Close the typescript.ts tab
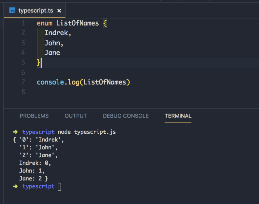The width and height of the screenshot is (259, 204). pyautogui.click(x=59, y=11)
